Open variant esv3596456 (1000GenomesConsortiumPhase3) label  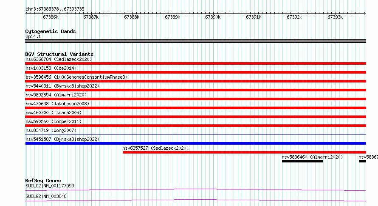[76, 77]
